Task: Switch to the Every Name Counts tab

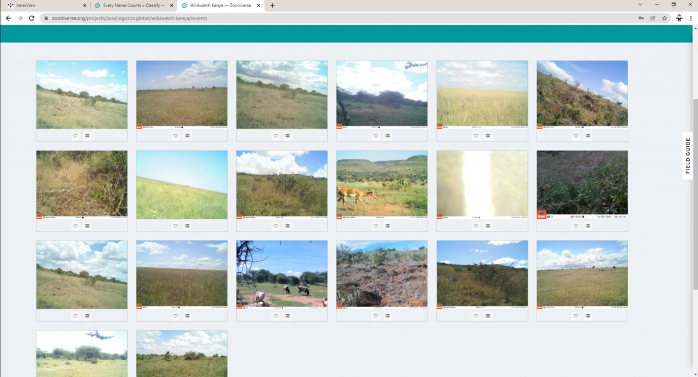Action: pos(134,5)
